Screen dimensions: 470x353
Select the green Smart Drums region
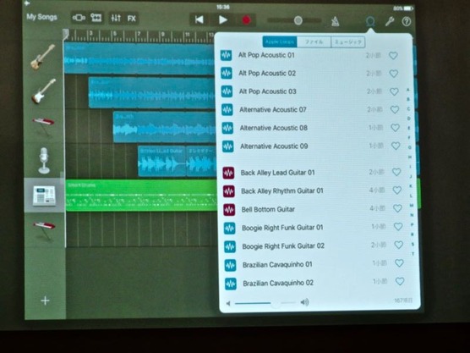click(141, 196)
